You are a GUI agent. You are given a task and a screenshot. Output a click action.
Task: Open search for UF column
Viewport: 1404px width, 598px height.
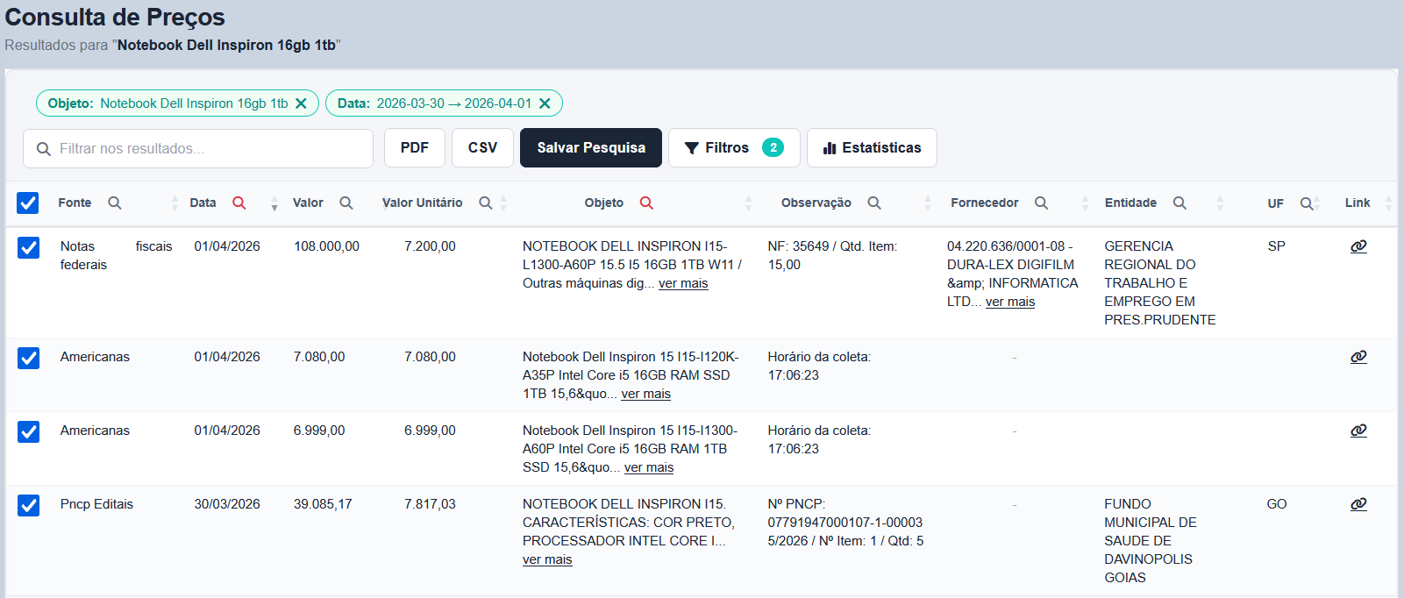[1307, 203]
